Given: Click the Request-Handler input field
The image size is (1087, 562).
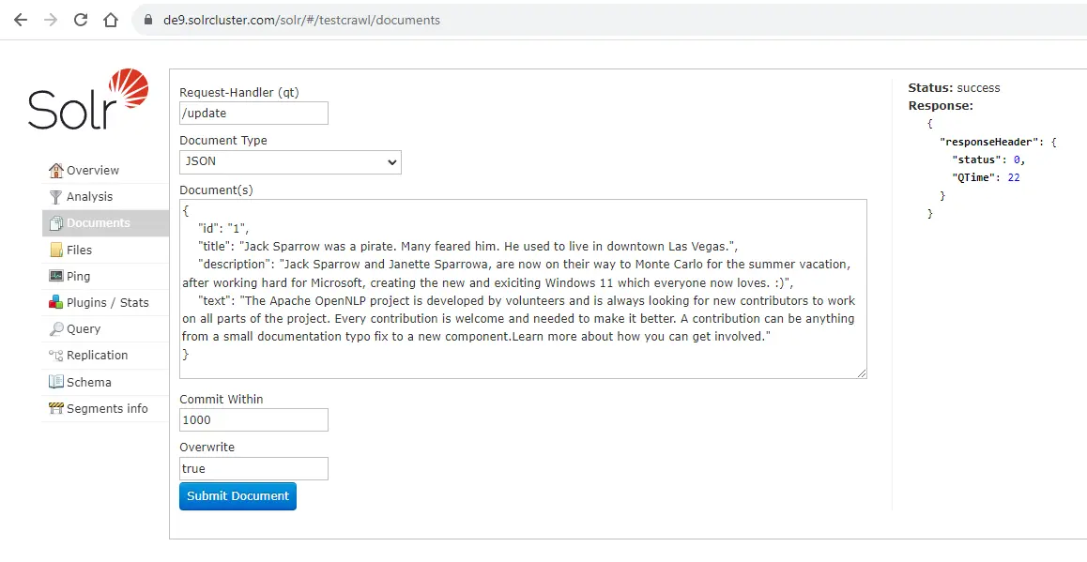Looking at the screenshot, I should [253, 113].
